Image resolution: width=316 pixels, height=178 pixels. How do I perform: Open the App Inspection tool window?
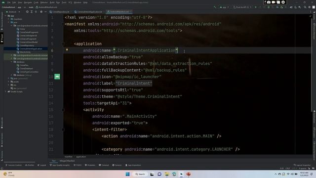133,165
